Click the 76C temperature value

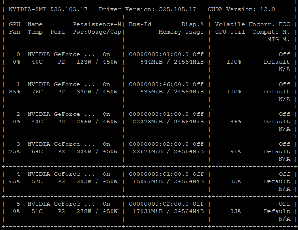coord(37,92)
